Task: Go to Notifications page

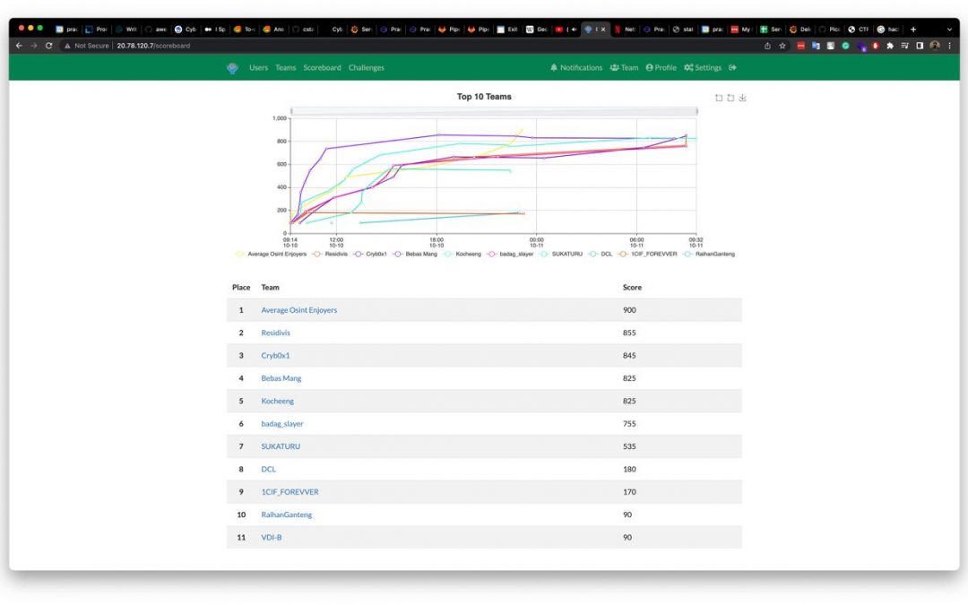Action: click(x=576, y=67)
